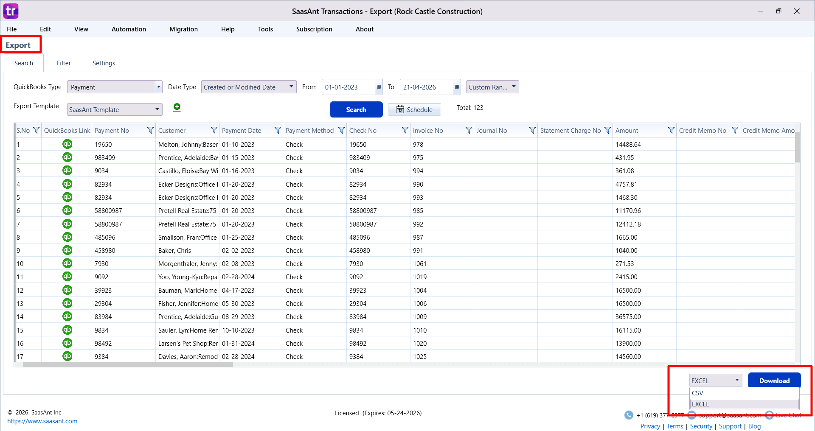Filter the Payment Date column

pos(278,130)
